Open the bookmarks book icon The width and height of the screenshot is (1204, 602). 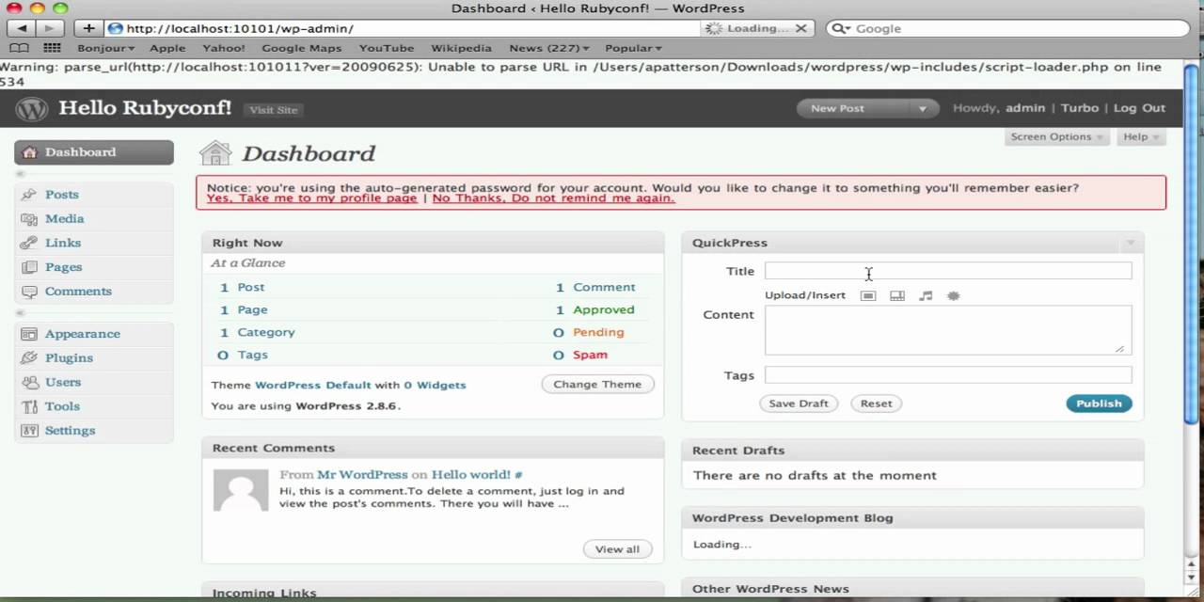click(x=20, y=48)
